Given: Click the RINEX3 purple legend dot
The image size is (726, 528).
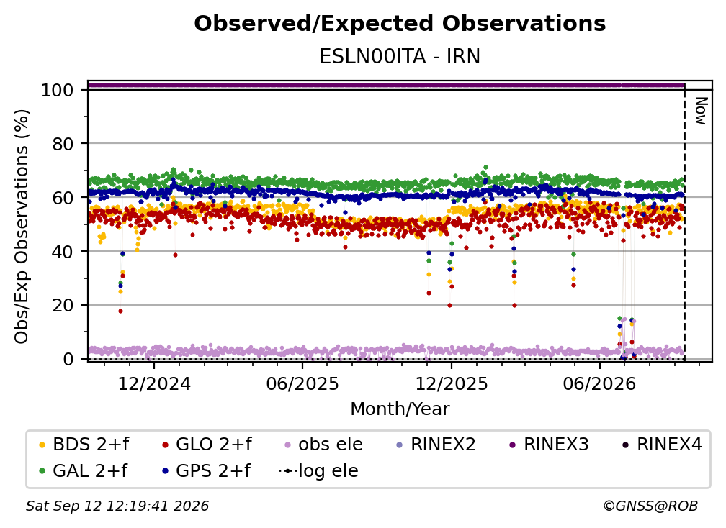Looking at the screenshot, I should coord(513,445).
